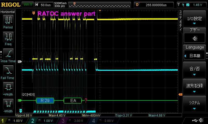Click the waveform memory overview bar
This screenshot has width=208, height=124.
(x=100, y=5)
